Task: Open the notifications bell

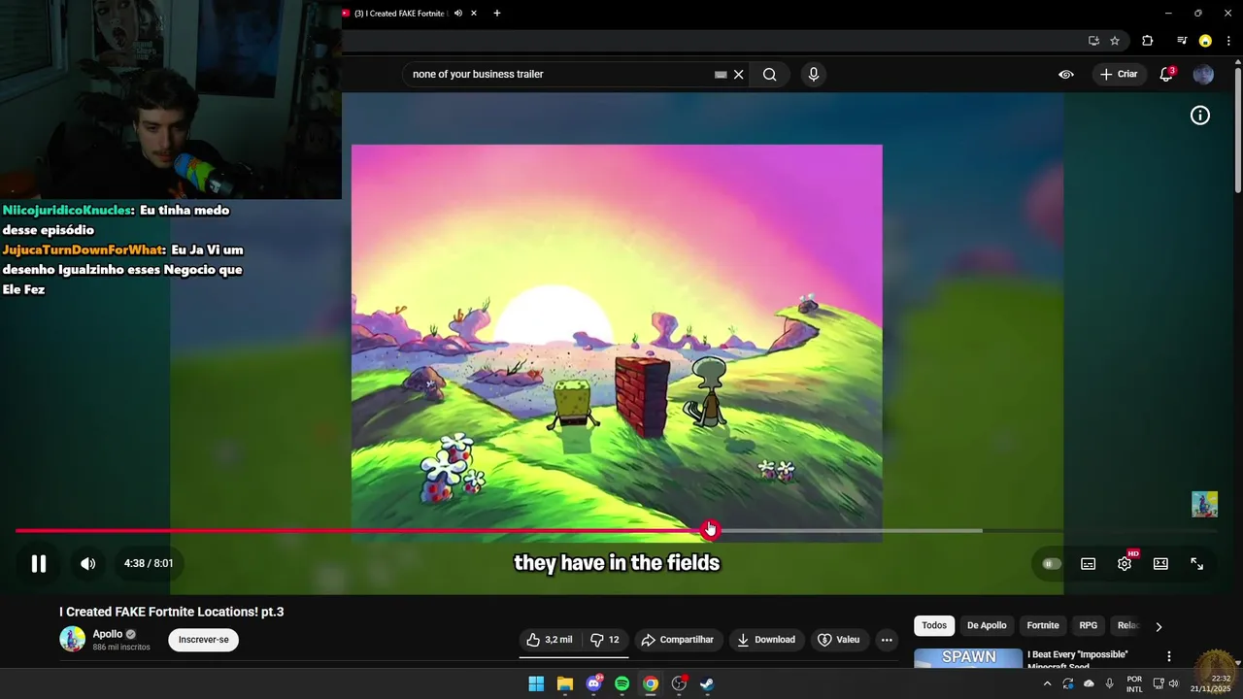Action: point(1166,75)
